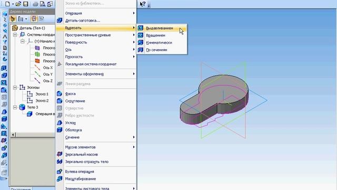
Task: Create a new document from the toolbar
Action: pos(7,4)
